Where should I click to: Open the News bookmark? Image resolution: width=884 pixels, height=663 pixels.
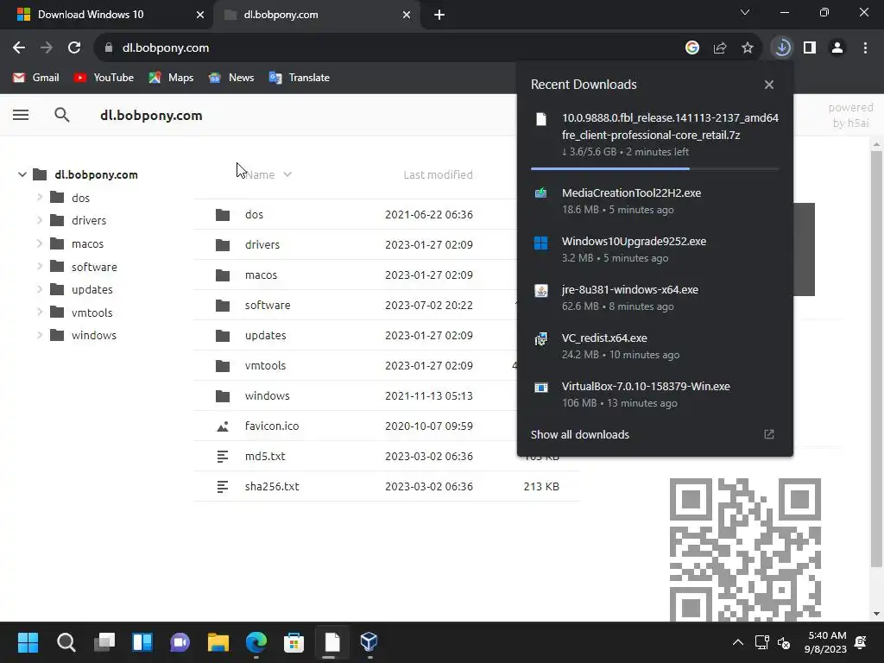coord(231,78)
